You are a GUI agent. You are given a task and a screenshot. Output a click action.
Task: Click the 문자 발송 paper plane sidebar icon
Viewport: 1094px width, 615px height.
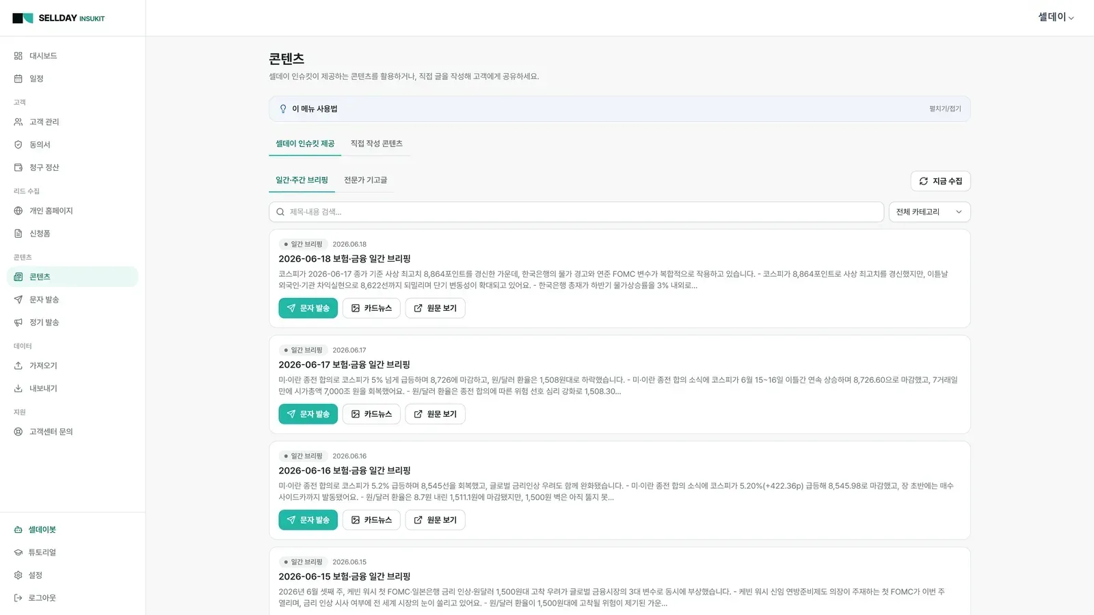18,299
